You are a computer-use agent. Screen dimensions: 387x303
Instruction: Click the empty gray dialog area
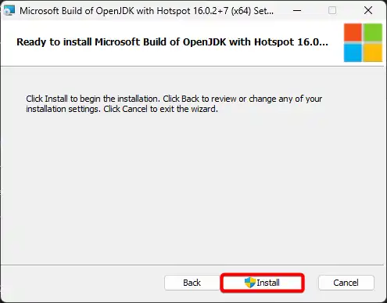click(x=193, y=188)
